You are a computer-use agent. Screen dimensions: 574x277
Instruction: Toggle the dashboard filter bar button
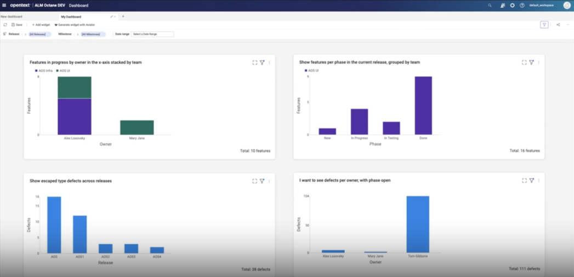[544, 25]
